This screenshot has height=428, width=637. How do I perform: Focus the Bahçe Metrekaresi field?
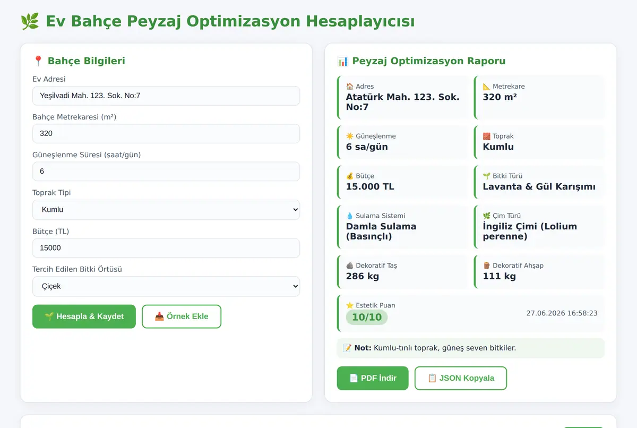coord(166,133)
